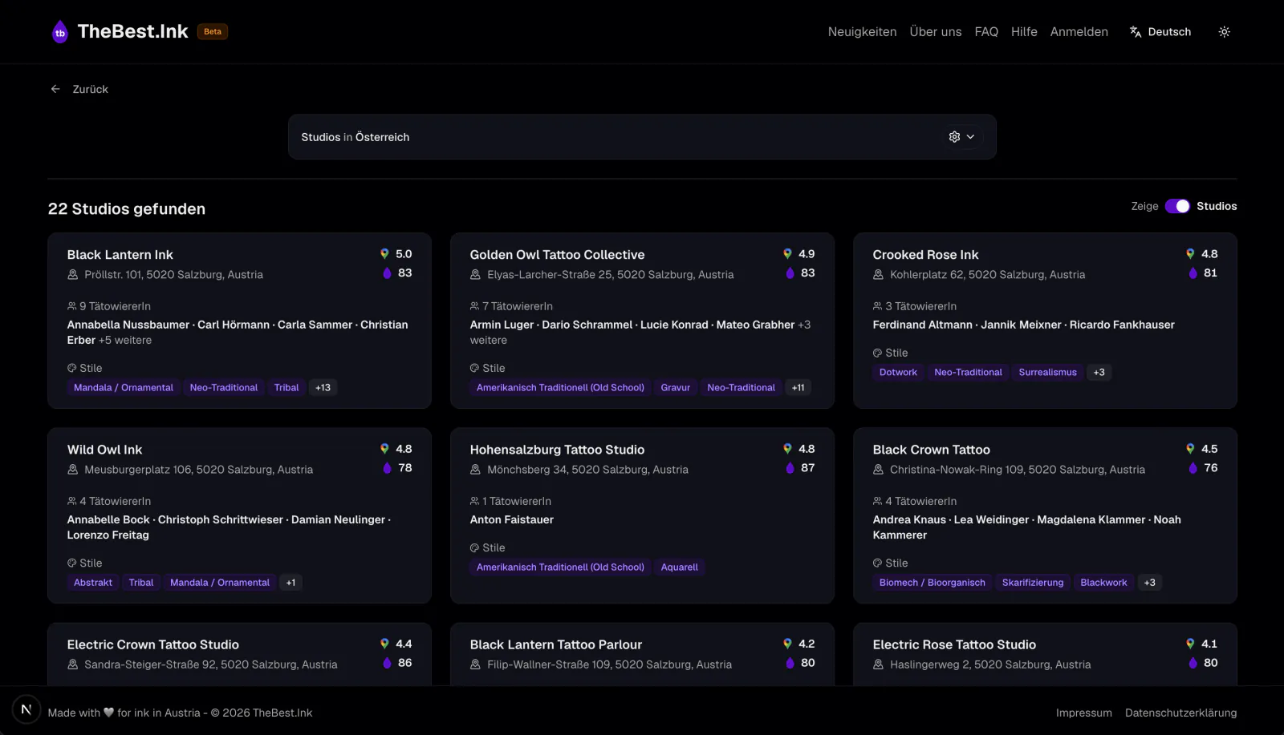Screen dimensions: 1284x735
Task: Show the +1 more style on Wild Owl Ink
Action: [x=291, y=583]
